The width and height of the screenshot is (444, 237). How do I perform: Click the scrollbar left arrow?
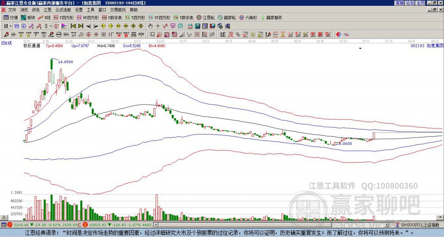(x=156, y=225)
